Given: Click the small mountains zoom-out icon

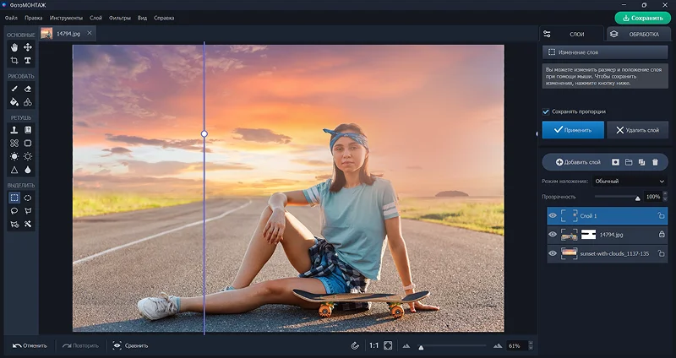Looking at the screenshot, I should pos(406,346).
